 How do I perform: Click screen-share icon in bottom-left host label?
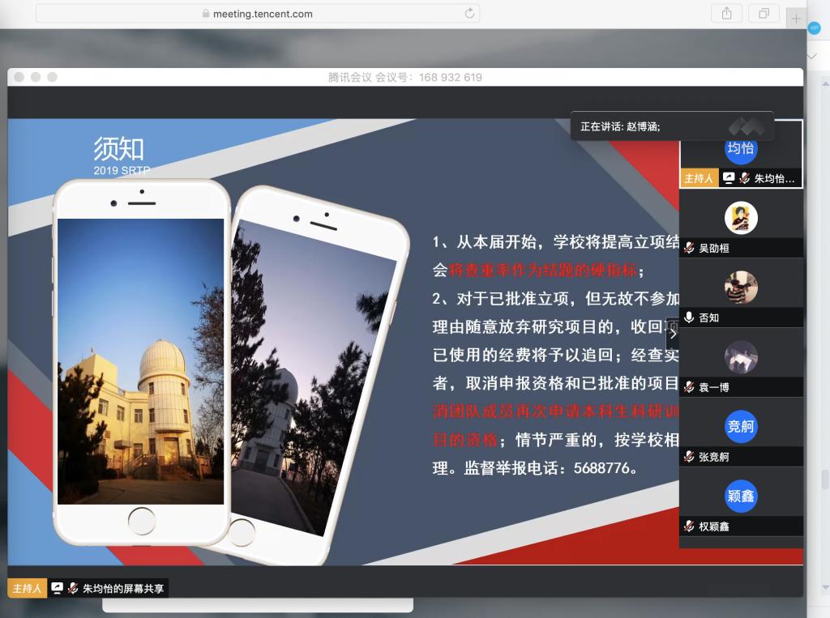point(57,588)
